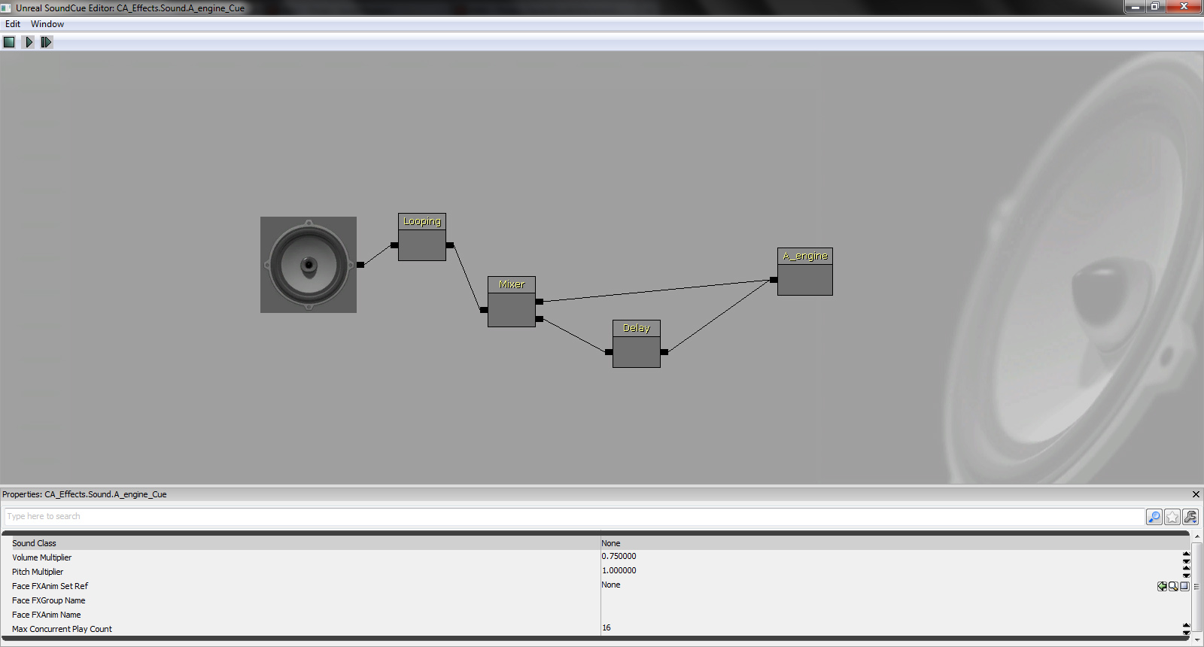Stop sound playback in the toolbar
1204x647 pixels.
9,42
